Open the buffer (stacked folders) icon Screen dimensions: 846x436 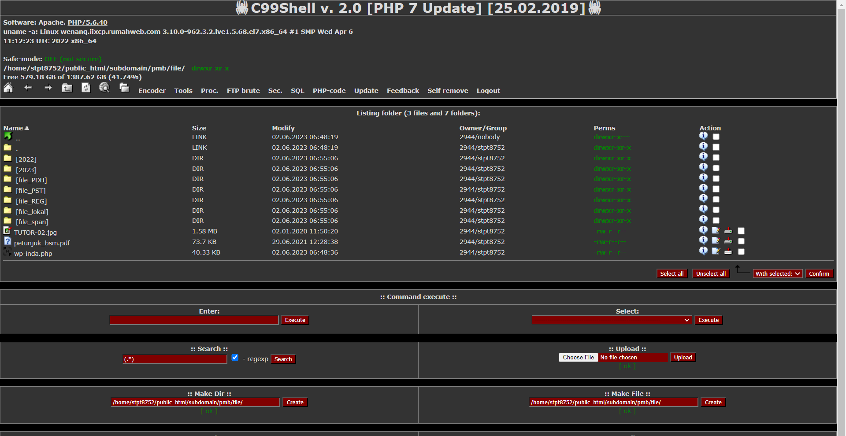pos(124,88)
